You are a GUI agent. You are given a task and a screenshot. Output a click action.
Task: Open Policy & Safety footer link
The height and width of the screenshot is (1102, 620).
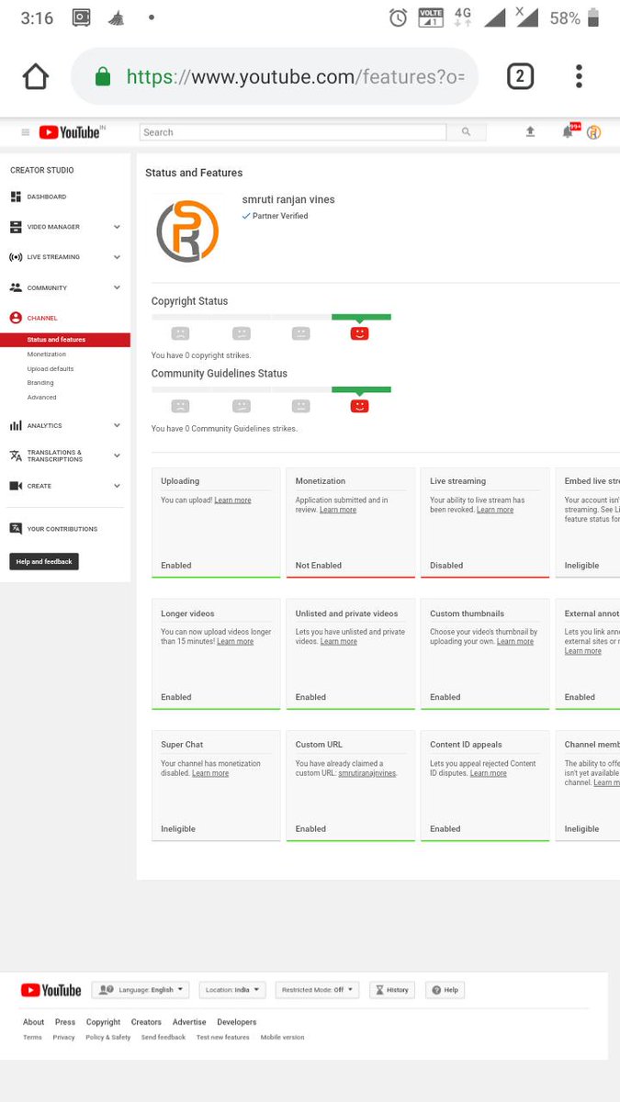[x=108, y=1038]
